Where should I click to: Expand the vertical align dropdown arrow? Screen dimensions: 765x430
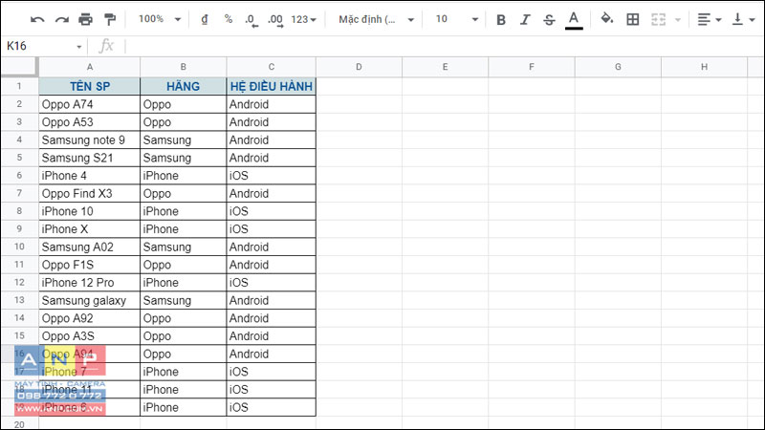752,20
